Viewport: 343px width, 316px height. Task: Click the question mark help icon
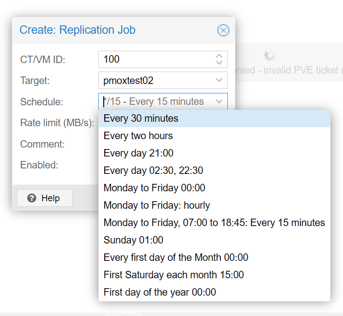[x=32, y=198]
